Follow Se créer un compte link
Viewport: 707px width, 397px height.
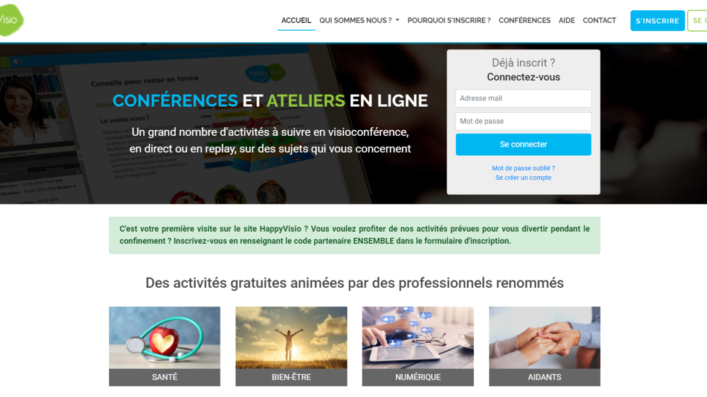coord(523,177)
